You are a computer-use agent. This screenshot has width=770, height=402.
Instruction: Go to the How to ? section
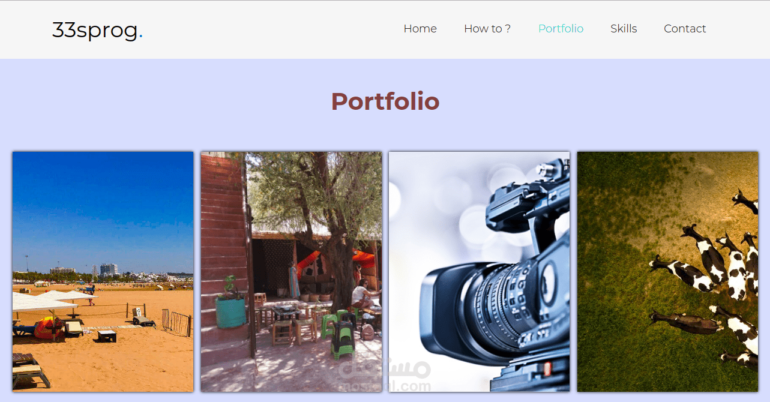pyautogui.click(x=487, y=29)
